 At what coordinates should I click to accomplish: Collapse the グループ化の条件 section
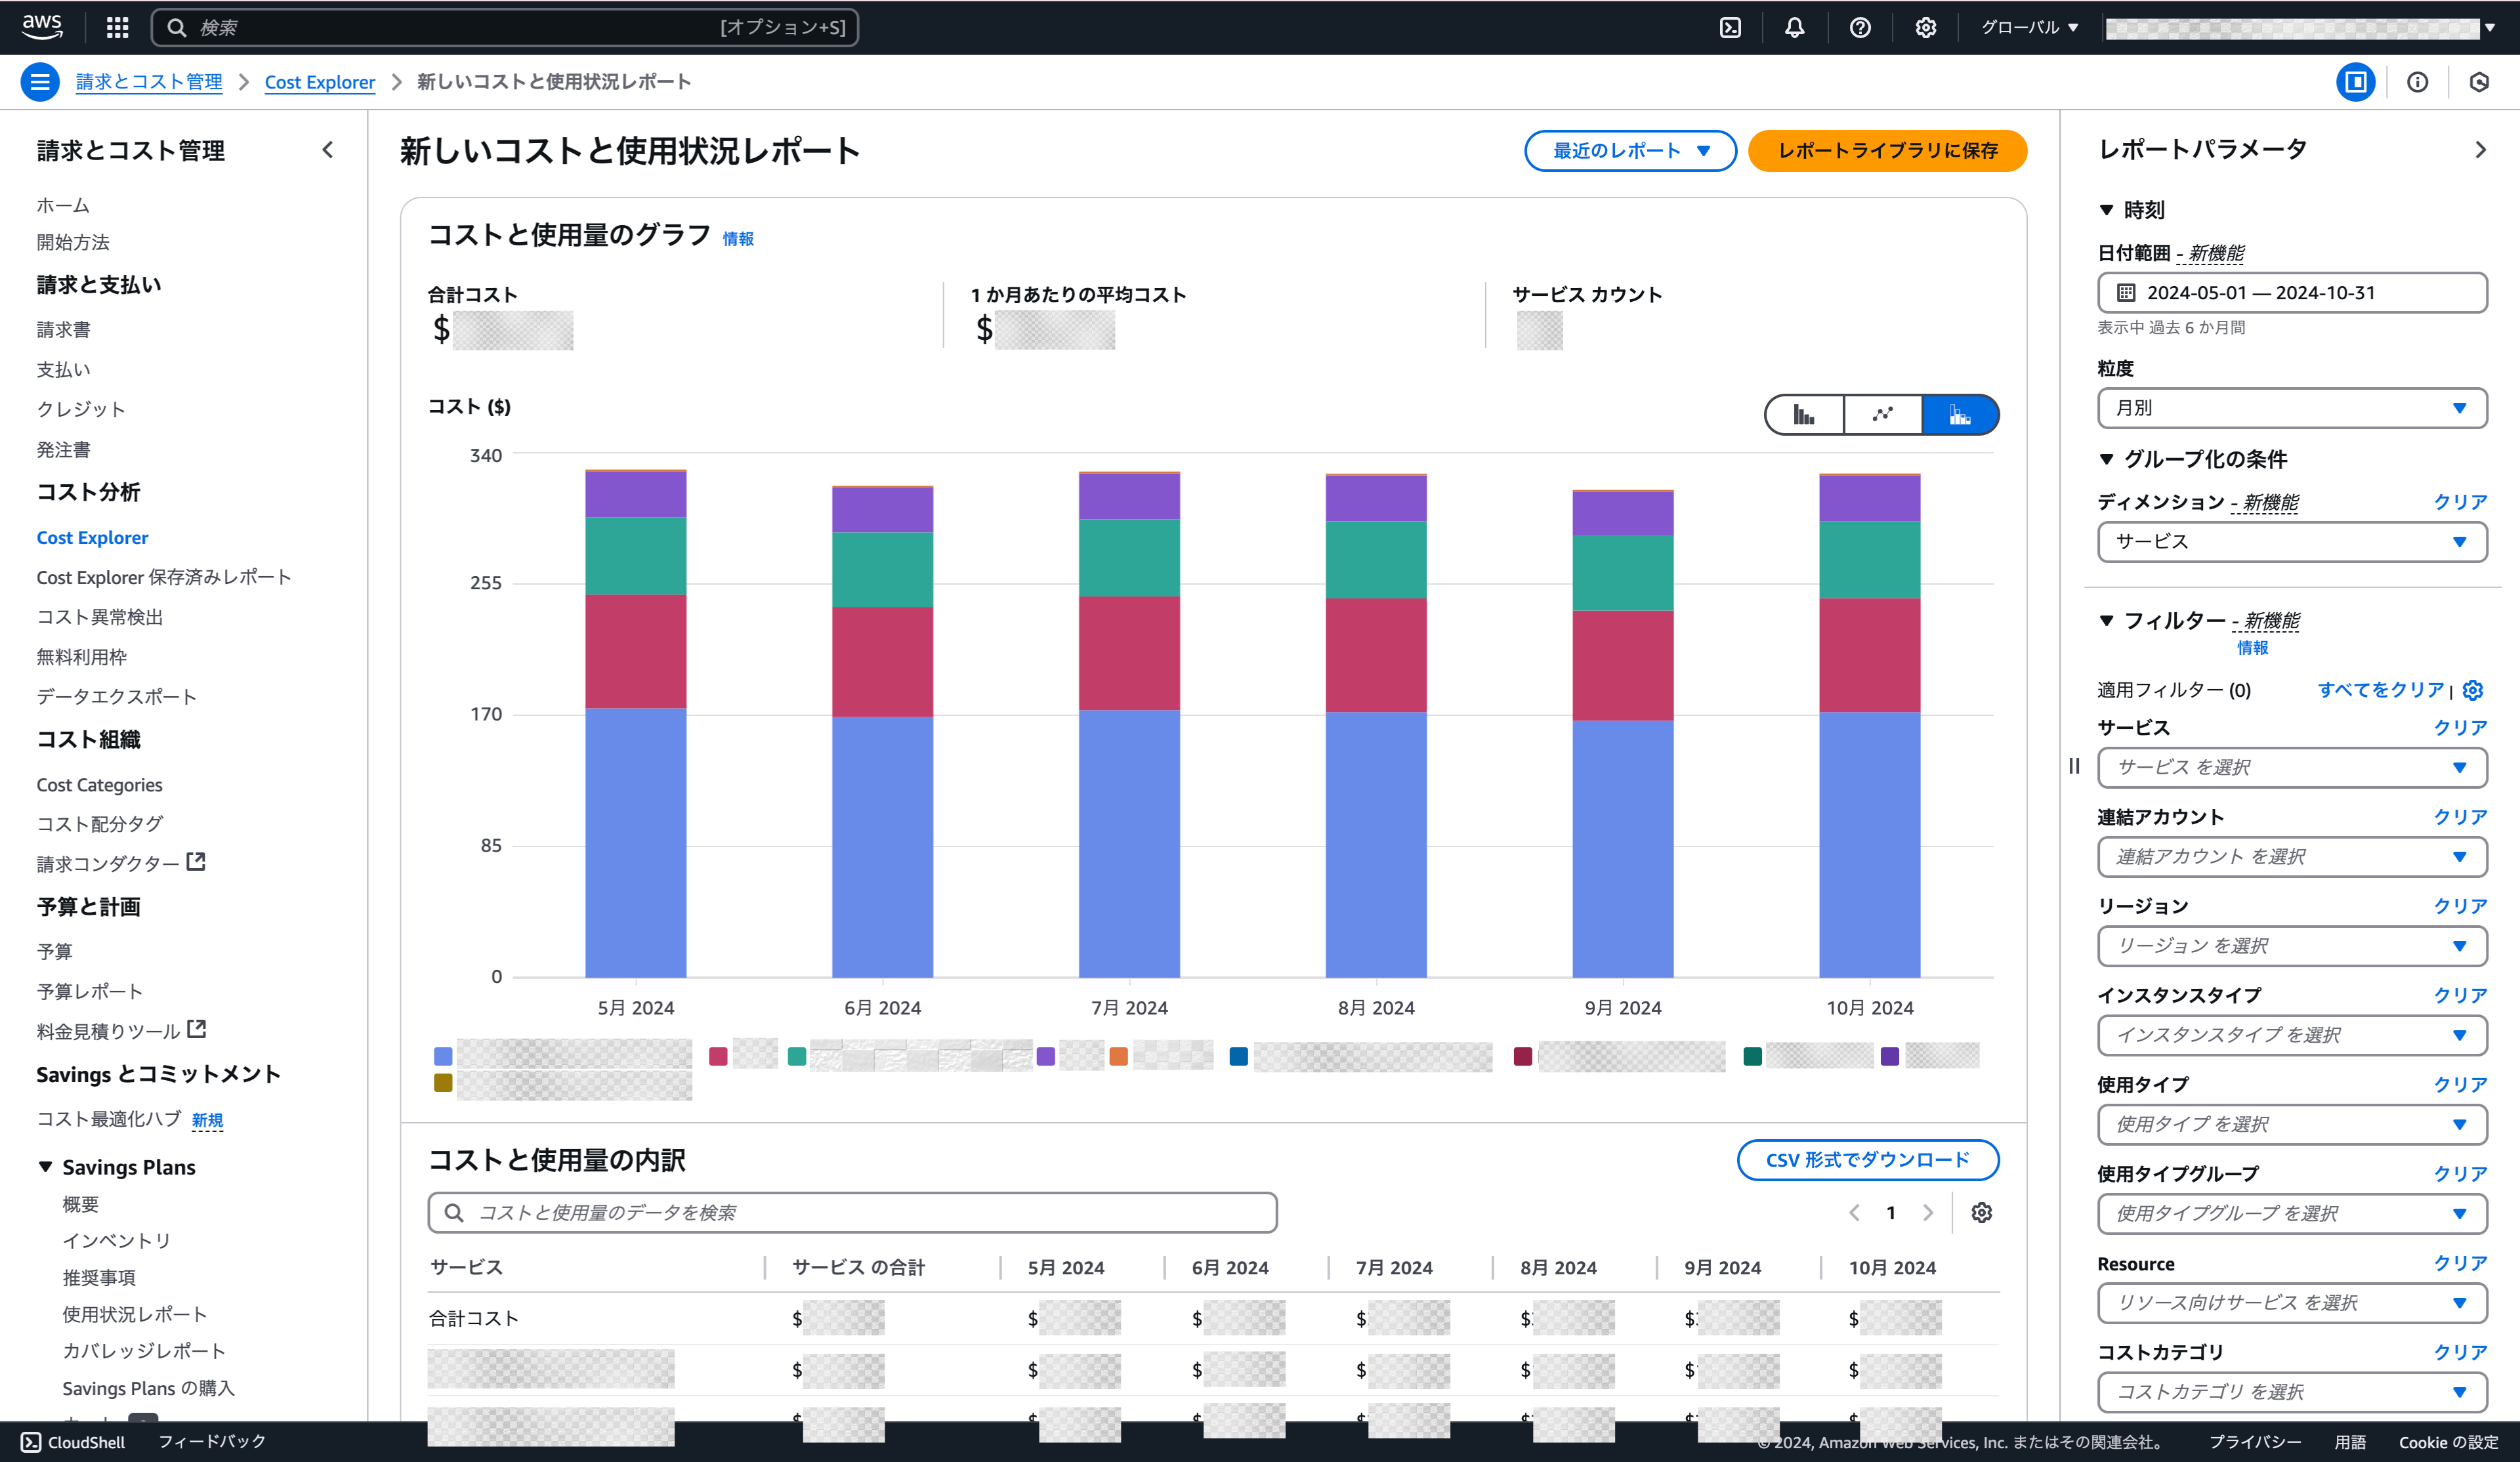2106,459
